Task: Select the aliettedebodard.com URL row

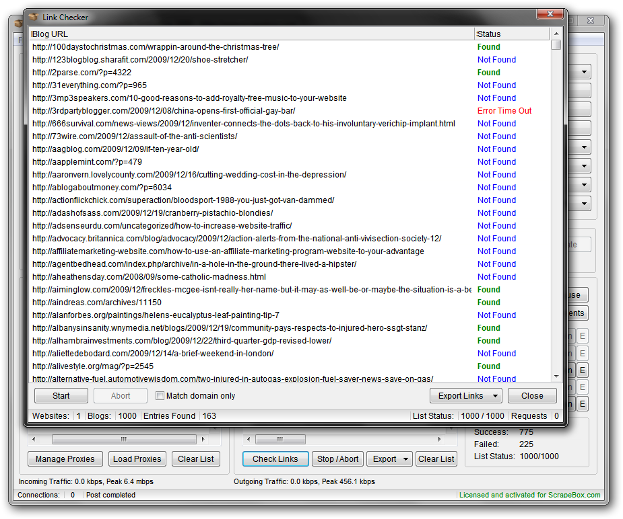Action: [x=289, y=353]
